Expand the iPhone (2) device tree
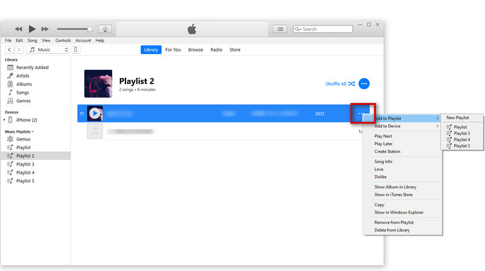485x271 pixels. 5,120
